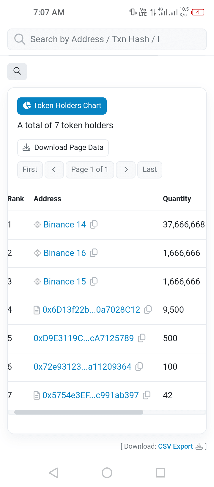Image resolution: width=214 pixels, height=487 pixels.
Task: Jump to First page
Action: point(30,170)
